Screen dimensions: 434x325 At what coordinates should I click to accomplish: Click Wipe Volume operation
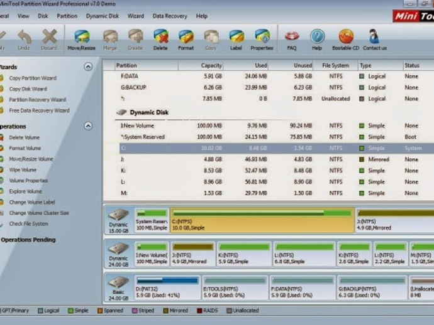point(23,170)
